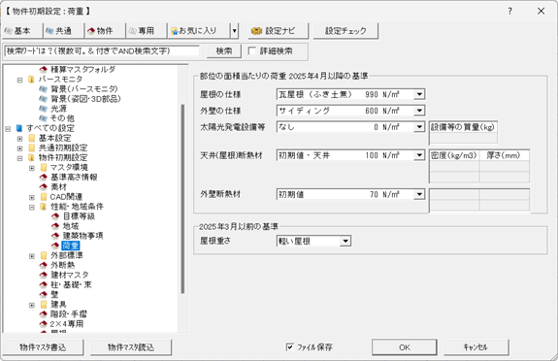Select the 背景(パースモニタ) icon
558x361 pixels.
click(44, 89)
